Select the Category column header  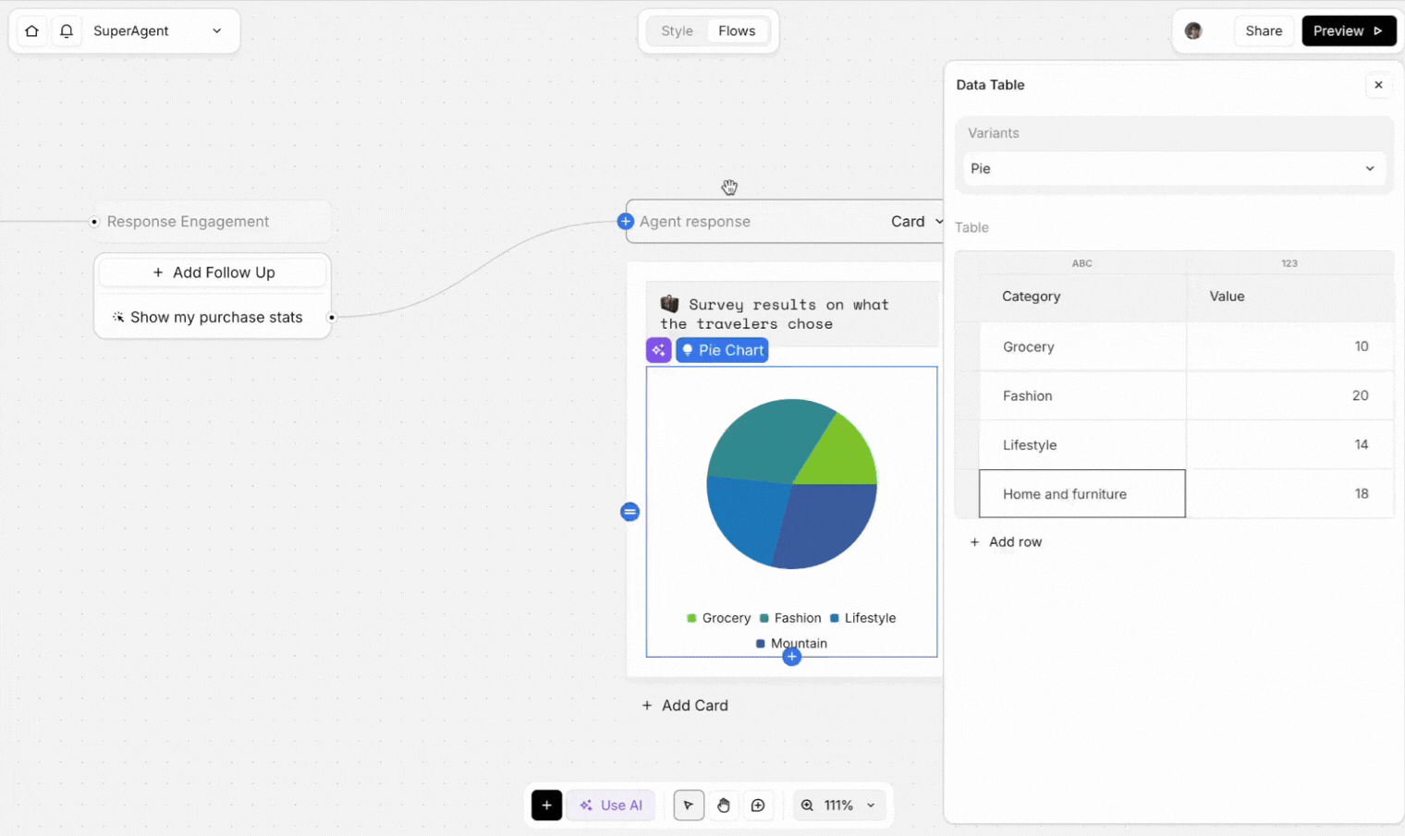pyautogui.click(x=1082, y=297)
